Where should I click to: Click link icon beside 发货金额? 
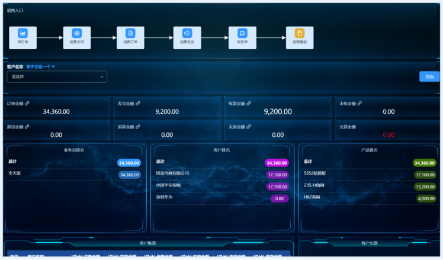pyautogui.click(x=138, y=103)
